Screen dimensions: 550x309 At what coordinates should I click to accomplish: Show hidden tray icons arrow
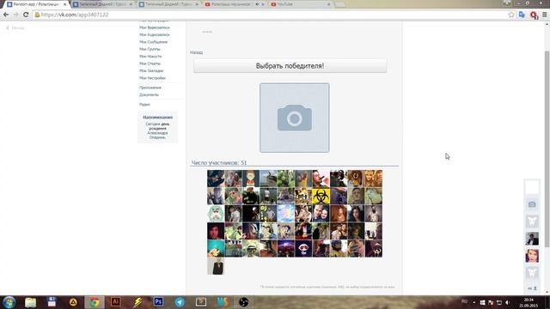pyautogui.click(x=474, y=302)
